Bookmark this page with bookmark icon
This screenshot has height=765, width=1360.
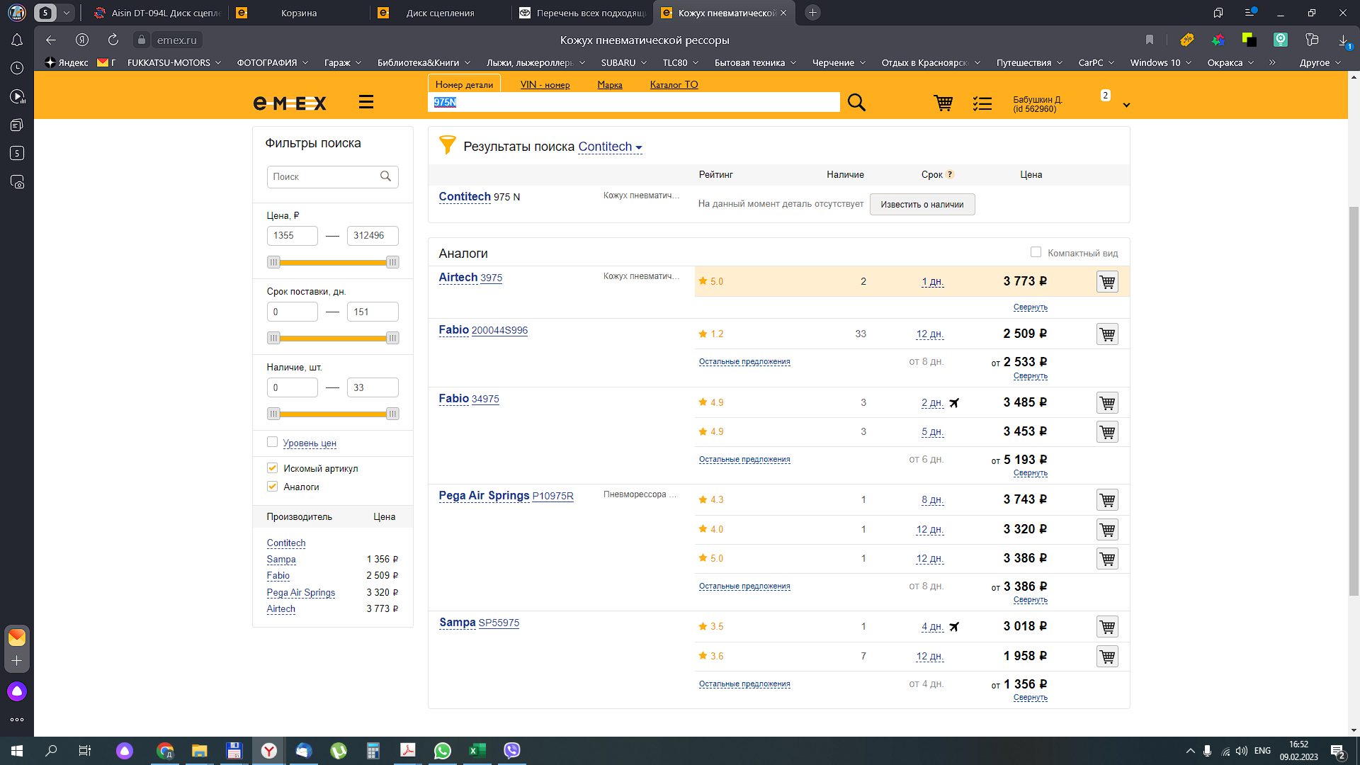pos(1149,40)
